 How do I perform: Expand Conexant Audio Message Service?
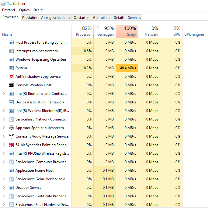point(4,136)
